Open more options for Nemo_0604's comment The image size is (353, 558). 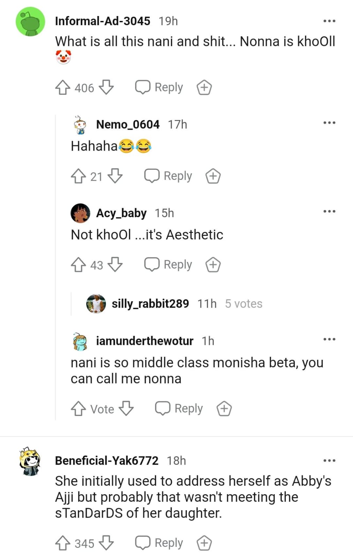329,123
